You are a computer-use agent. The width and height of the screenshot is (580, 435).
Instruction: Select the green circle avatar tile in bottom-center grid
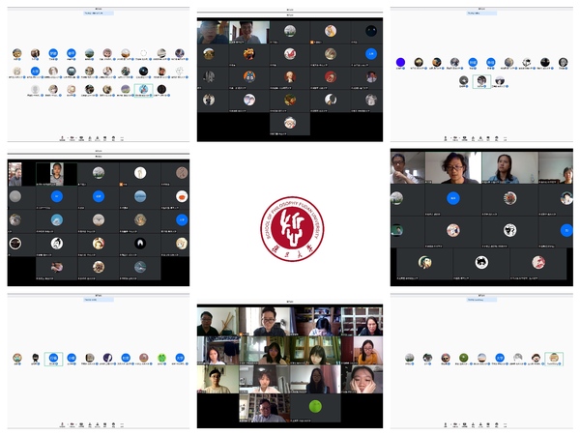(316, 406)
